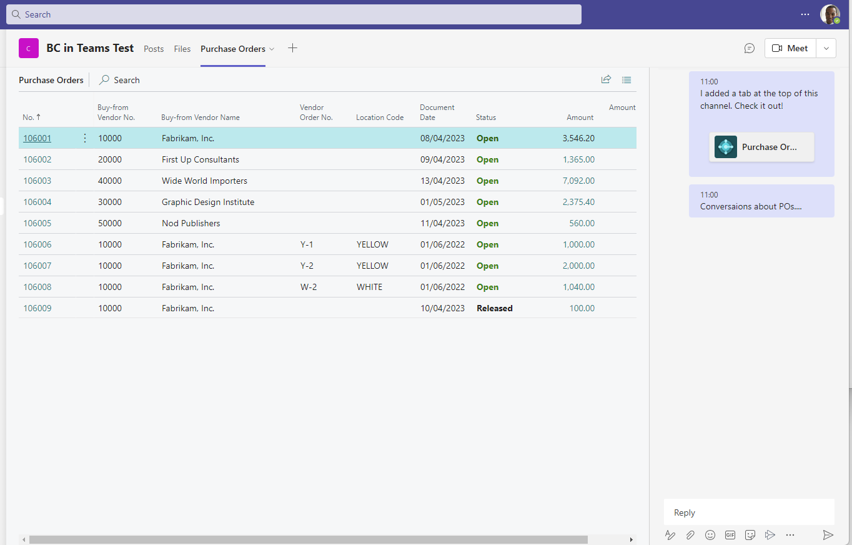Viewport: 852px width, 545px height.
Task: Click the Amount column header
Action: click(580, 117)
